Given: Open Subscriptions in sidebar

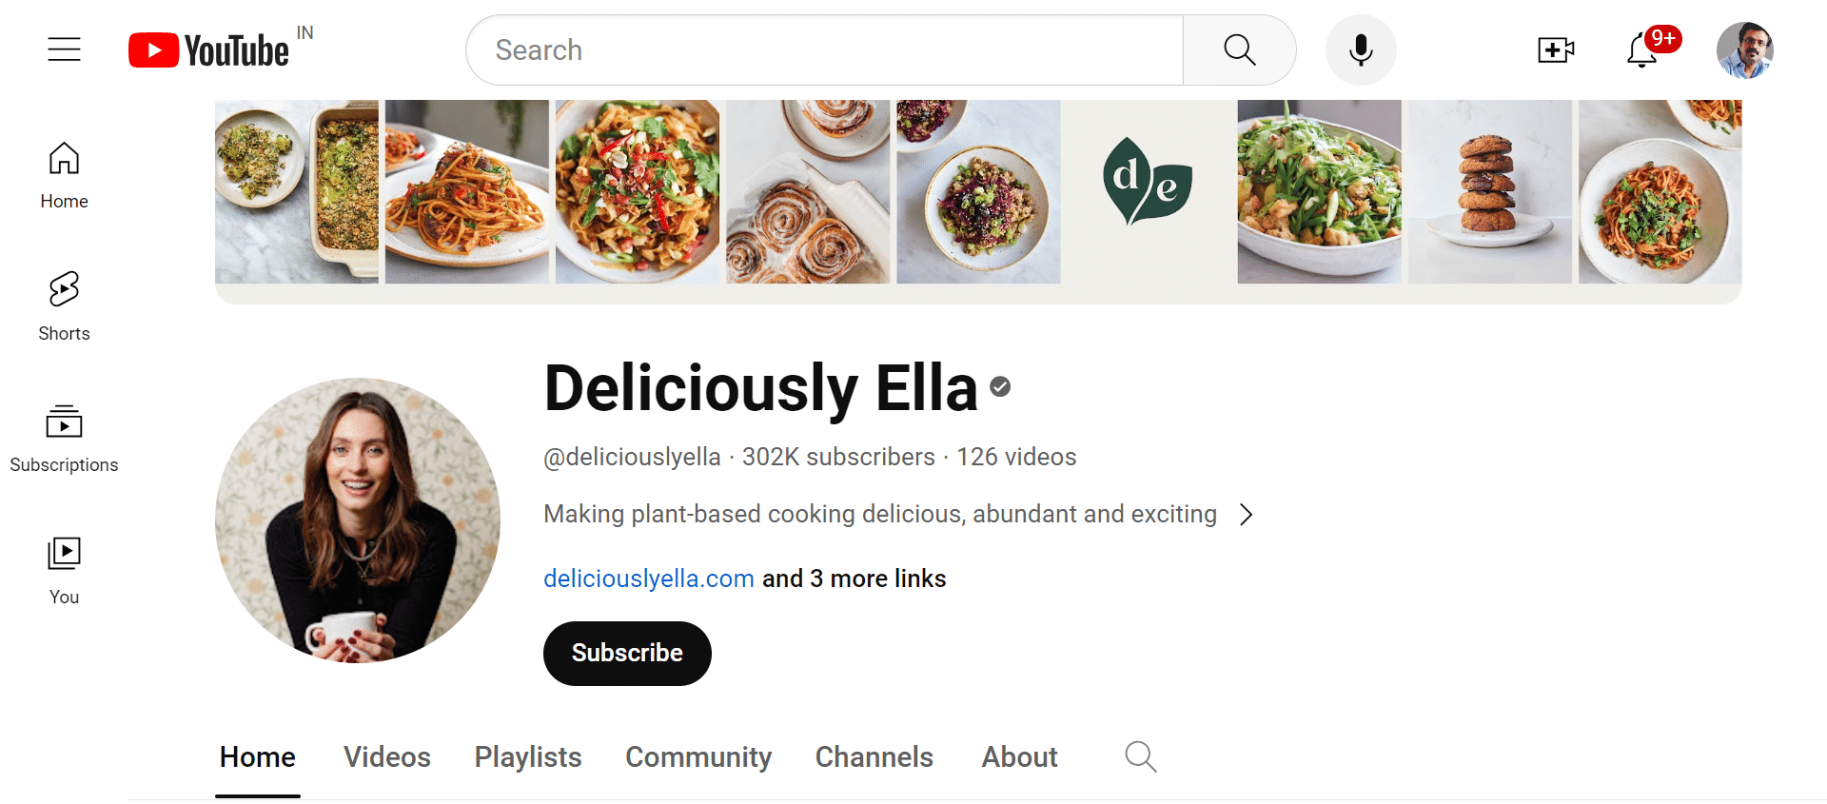Looking at the screenshot, I should [x=65, y=439].
